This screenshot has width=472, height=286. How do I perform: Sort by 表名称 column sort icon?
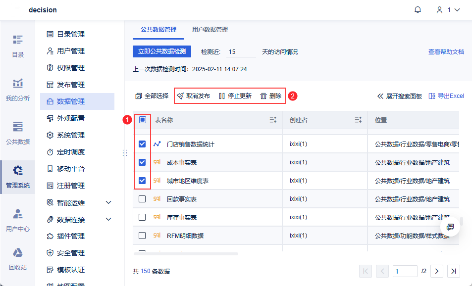(x=273, y=120)
